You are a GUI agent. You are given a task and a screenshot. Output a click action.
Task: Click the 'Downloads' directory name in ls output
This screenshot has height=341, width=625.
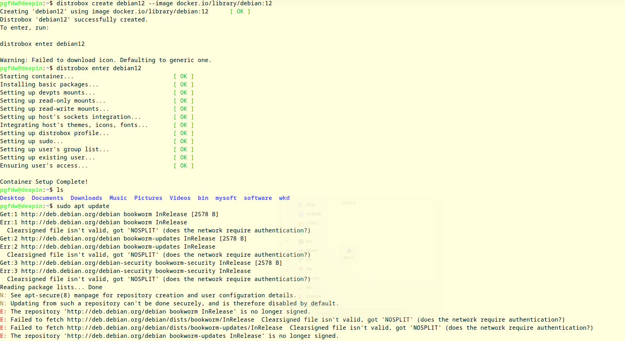click(87, 198)
